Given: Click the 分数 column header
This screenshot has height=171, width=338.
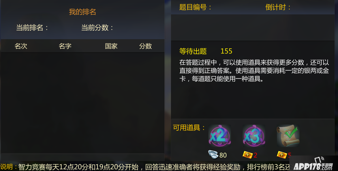Looking at the screenshot, I should 146,46.
